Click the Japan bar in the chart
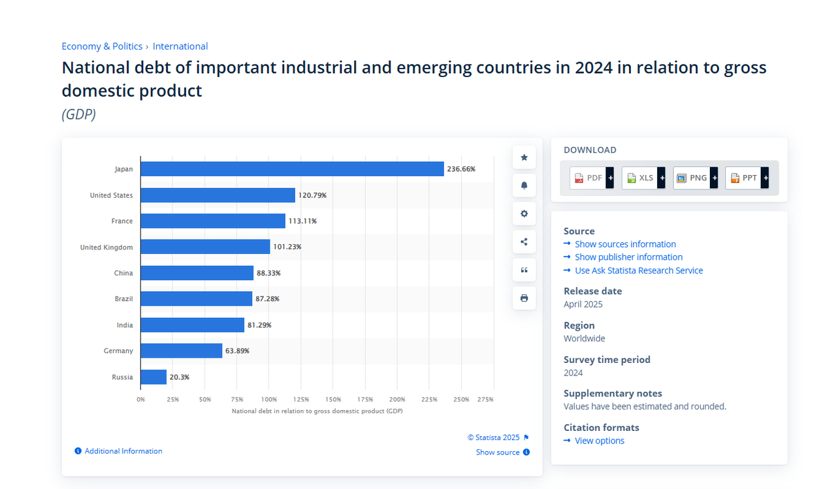The image size is (836, 489). 292,169
